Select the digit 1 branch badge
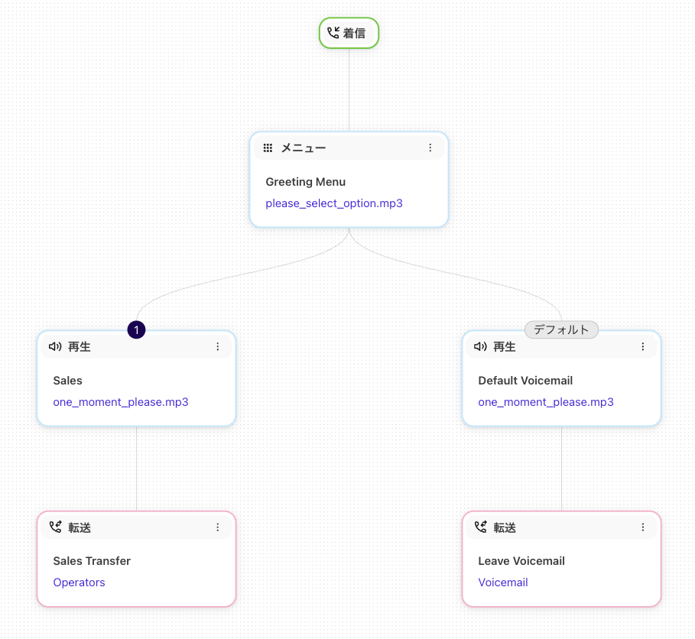 tap(136, 329)
